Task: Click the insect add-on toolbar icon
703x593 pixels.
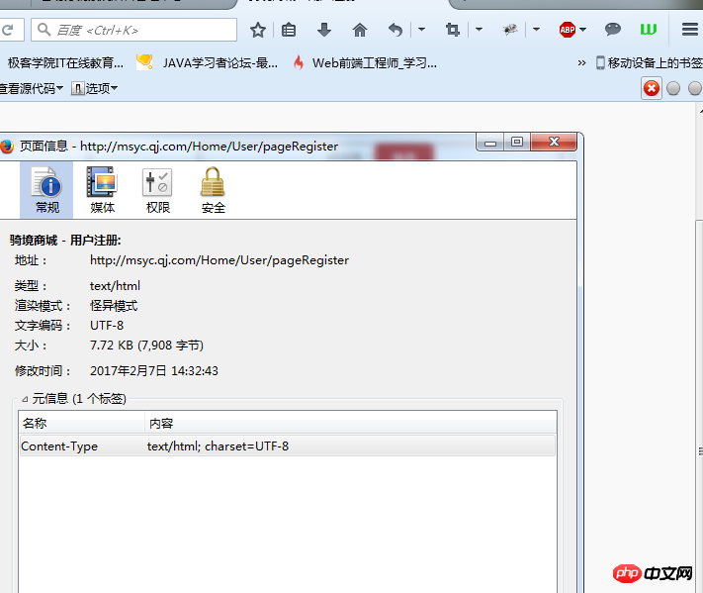Action: [510, 30]
